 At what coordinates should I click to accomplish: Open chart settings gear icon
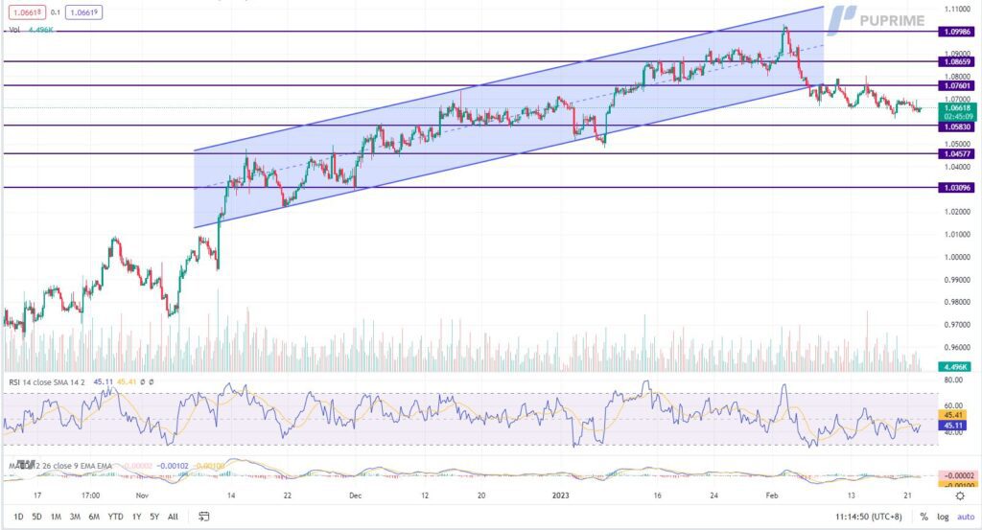tap(959, 495)
